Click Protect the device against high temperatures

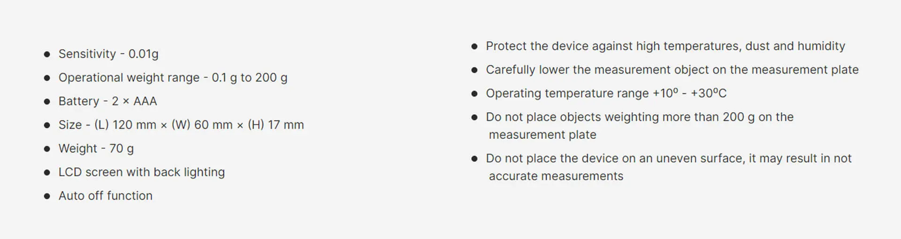(x=665, y=46)
